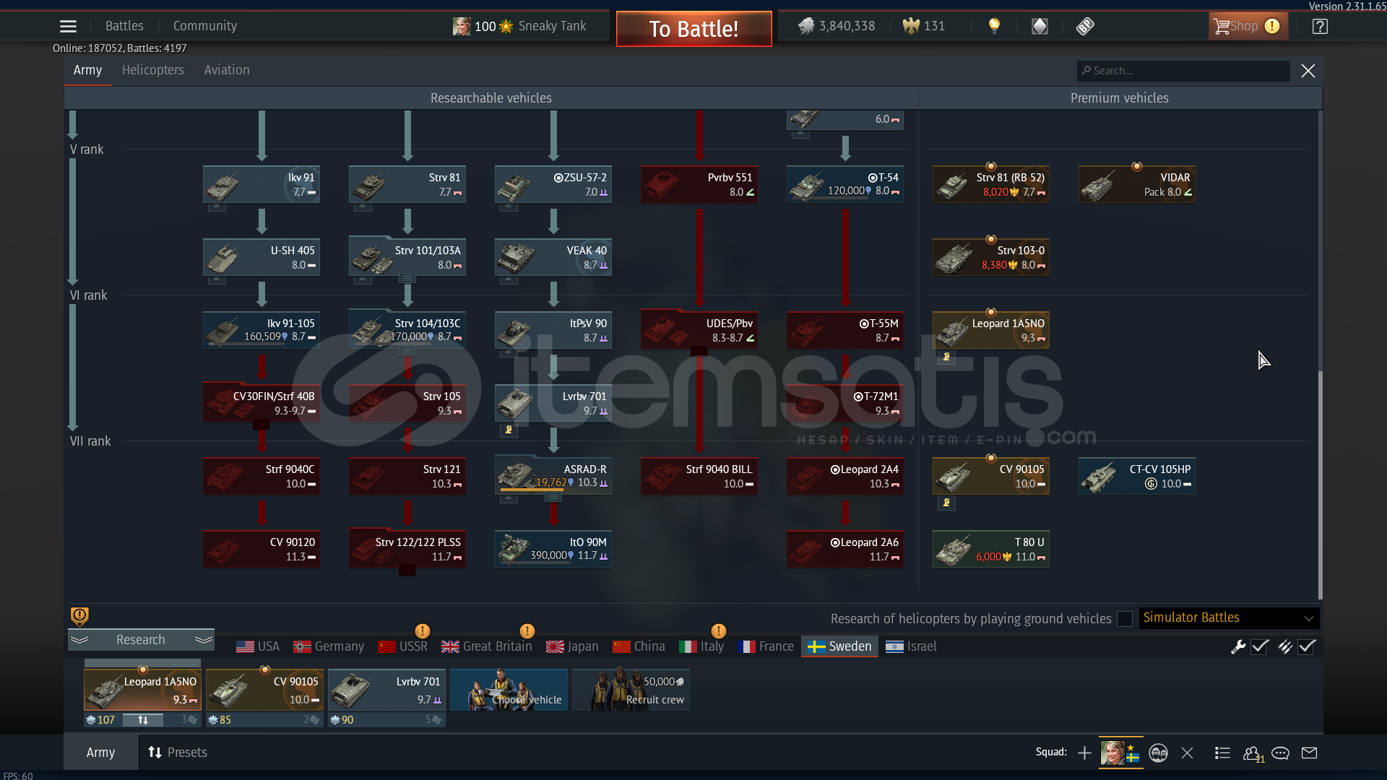Image resolution: width=1387 pixels, height=780 pixels.
Task: Expand the Strv 104/103C vehicle group
Action: point(407,352)
